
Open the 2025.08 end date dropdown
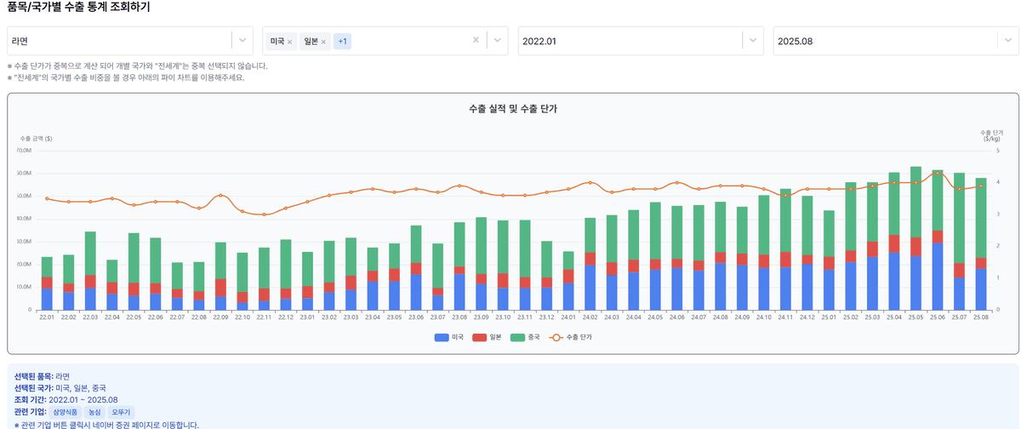(x=1008, y=40)
